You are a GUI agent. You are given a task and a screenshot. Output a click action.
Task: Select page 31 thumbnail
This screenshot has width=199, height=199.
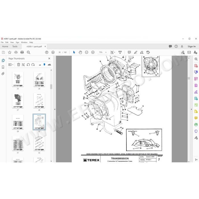[x=18, y=143]
